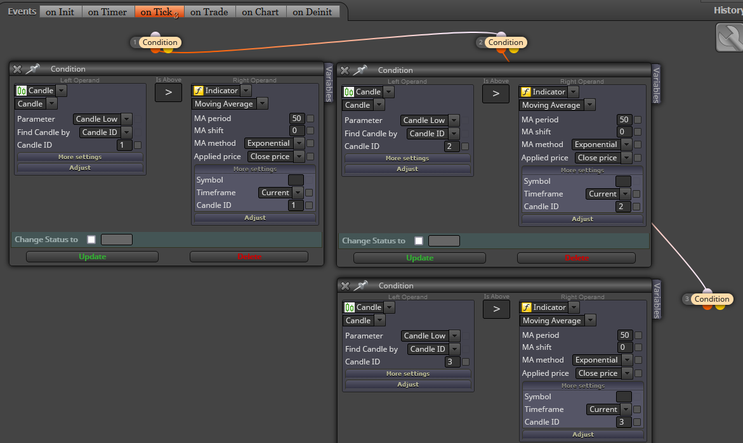Image resolution: width=743 pixels, height=443 pixels.
Task: Select Condition node number 2
Action: 506,42
